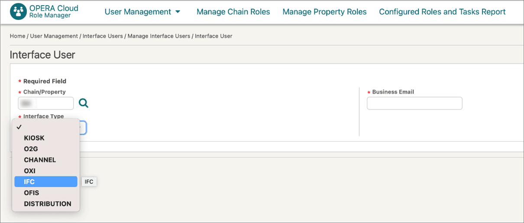524x223 pixels.
Task: Choose O2G interface type
Action: coord(46,149)
